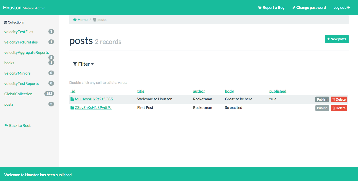Click the Great to be here body cell
The image size is (358, 181).
point(239,99)
